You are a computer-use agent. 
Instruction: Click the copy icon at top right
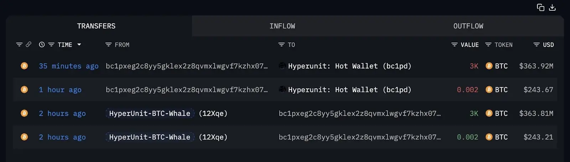point(540,7)
